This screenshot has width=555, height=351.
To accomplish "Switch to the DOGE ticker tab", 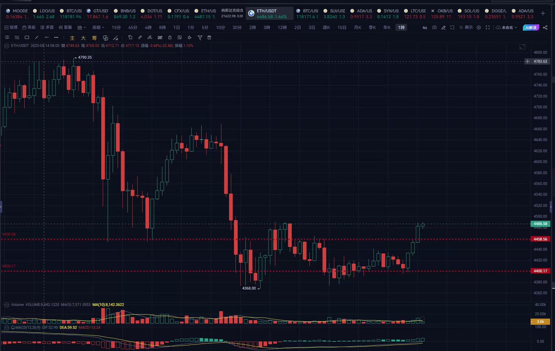I will [496, 14].
